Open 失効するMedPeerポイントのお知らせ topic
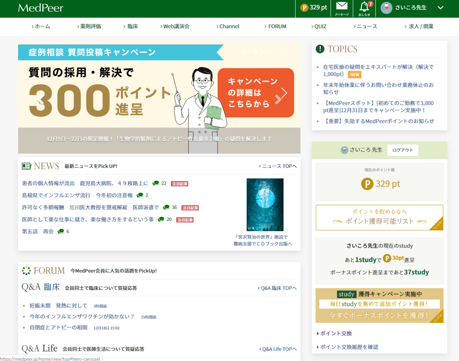The image size is (459, 361). coord(379,121)
